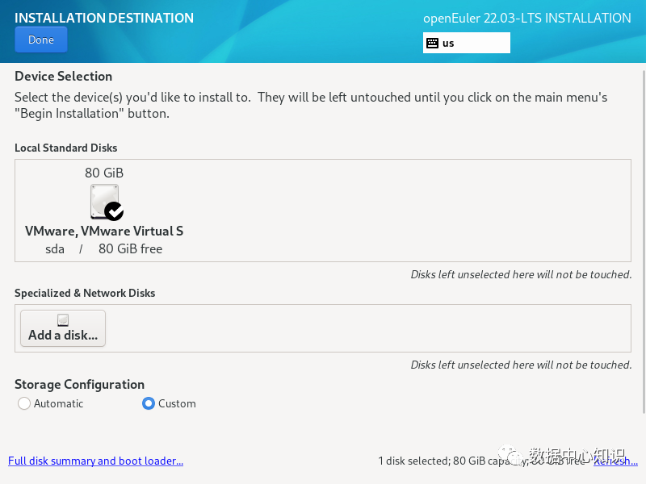Click the keyboard icon beside us
Viewport: 646px width, 484px height.
click(432, 43)
